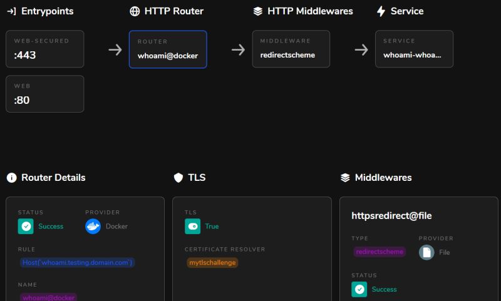Click the Service heading text
501x301 pixels.
406,11
